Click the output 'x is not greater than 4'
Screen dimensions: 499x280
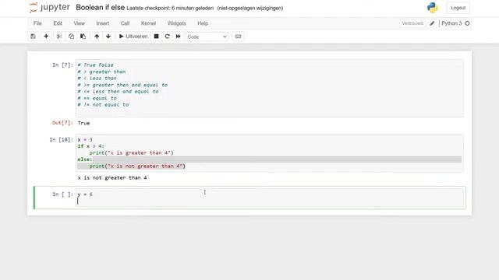(x=112, y=178)
